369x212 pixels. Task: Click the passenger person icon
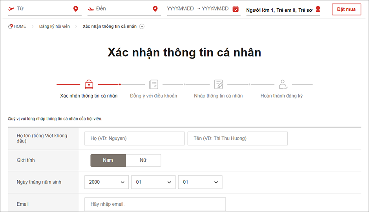tap(318, 9)
